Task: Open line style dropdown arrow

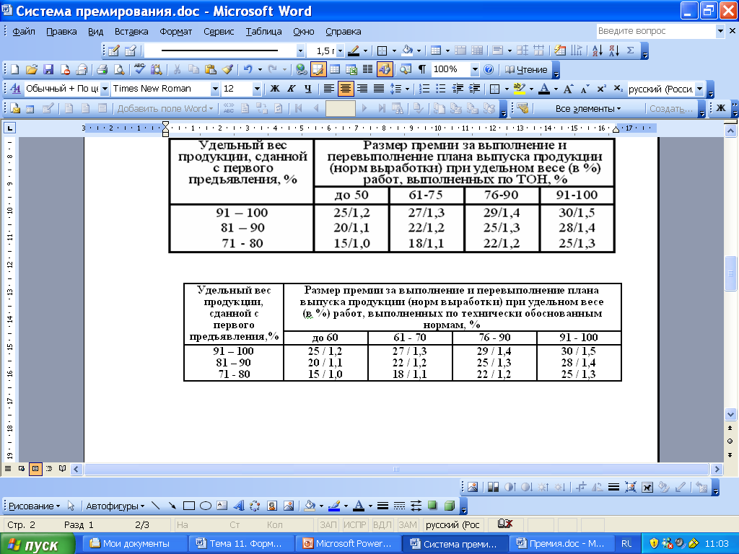Action: [300, 50]
